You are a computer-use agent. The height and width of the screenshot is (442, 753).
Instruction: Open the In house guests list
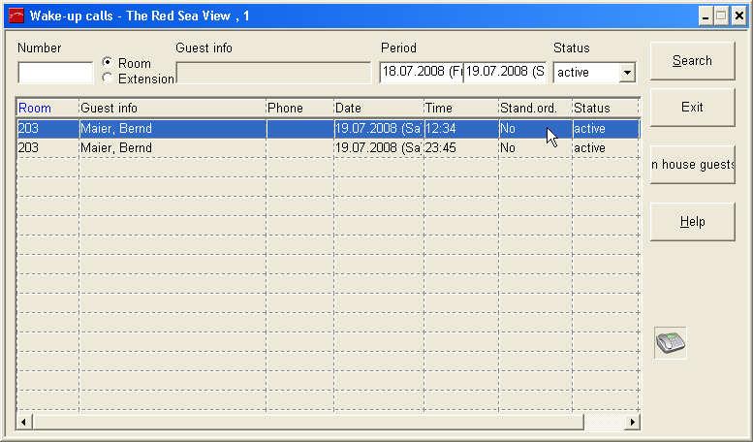(692, 165)
